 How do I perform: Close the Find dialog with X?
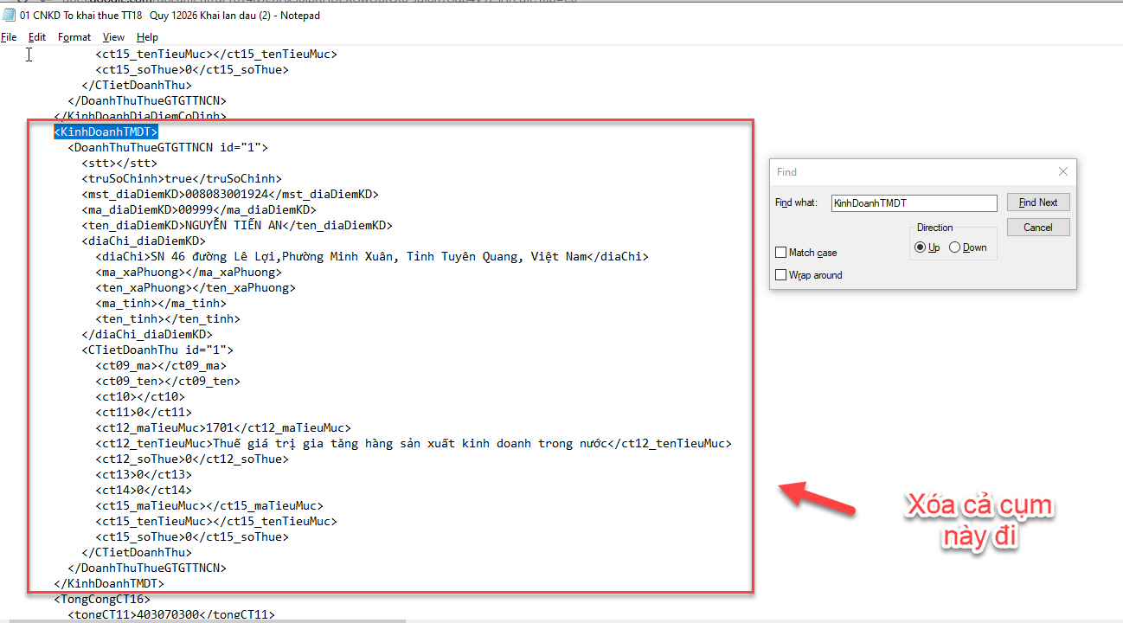(1062, 171)
